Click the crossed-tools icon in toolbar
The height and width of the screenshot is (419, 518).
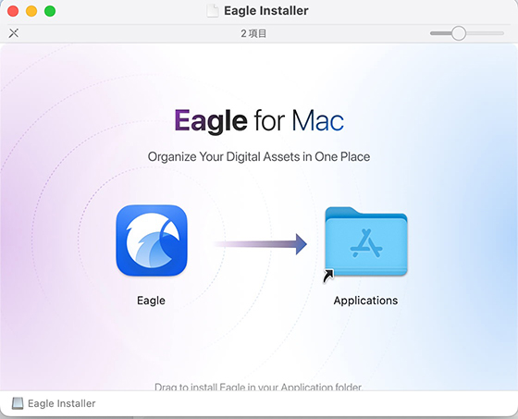click(x=14, y=33)
